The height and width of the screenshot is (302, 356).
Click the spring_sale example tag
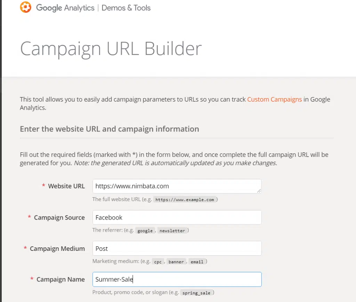(x=196, y=293)
